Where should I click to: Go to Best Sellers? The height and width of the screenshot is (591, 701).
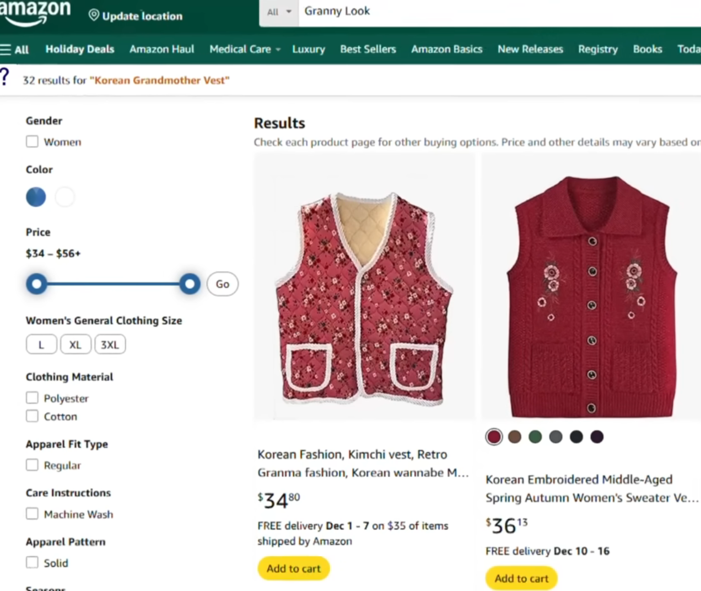click(x=368, y=49)
